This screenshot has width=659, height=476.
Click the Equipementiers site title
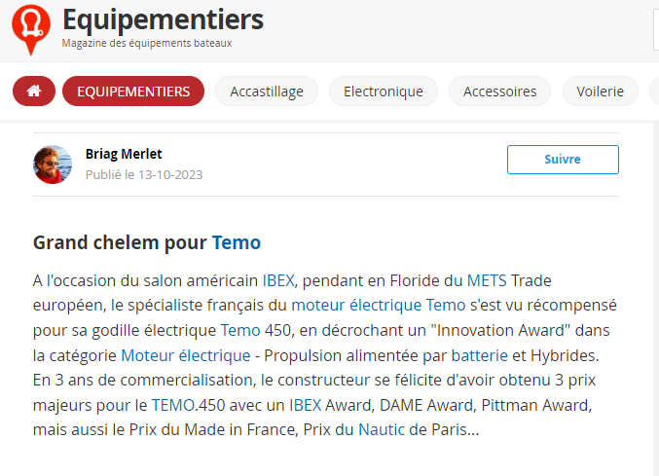[163, 18]
